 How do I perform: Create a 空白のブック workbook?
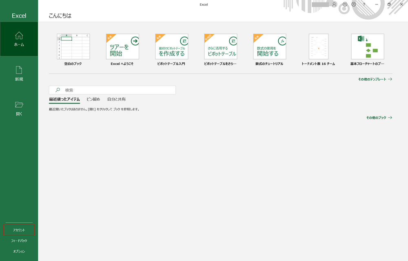coord(73,46)
